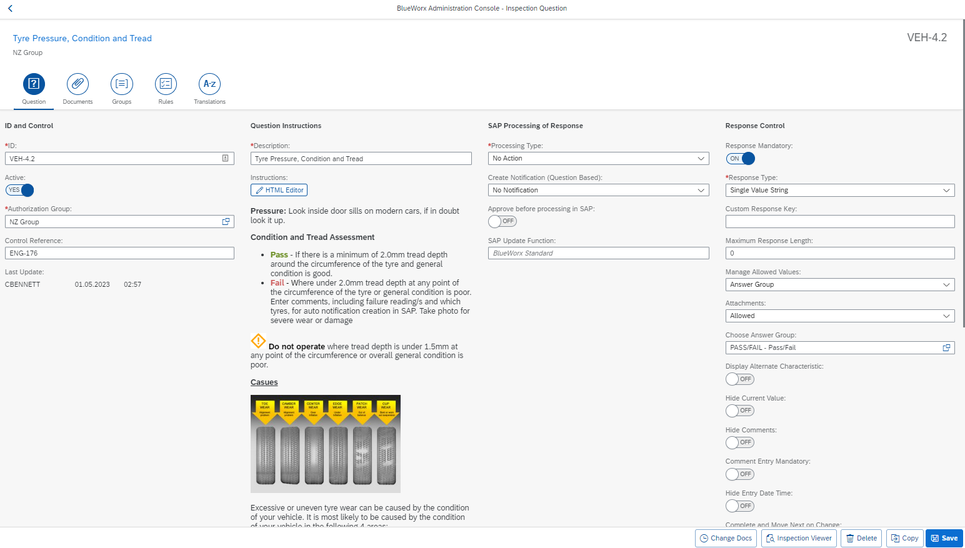Click the value help icon in ID field
The image size is (965, 548).
pos(226,158)
